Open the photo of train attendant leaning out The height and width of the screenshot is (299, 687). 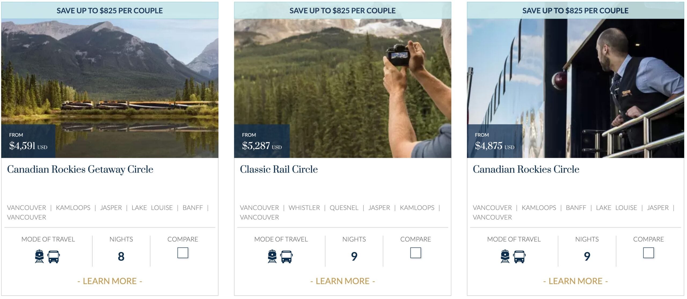tap(576, 88)
